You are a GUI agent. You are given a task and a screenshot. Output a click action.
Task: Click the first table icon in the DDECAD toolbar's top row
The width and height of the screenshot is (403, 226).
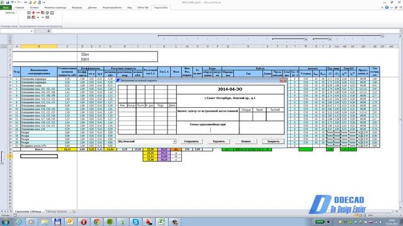click(29, 13)
